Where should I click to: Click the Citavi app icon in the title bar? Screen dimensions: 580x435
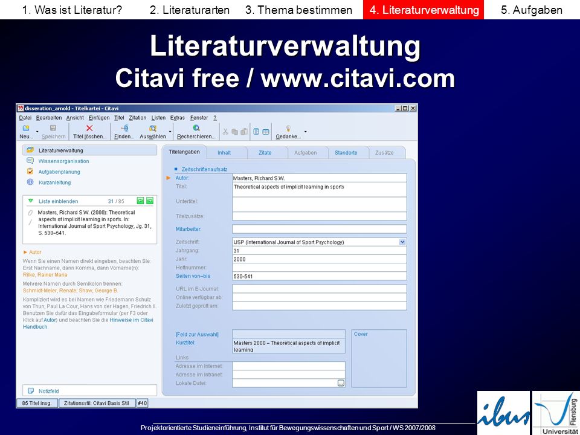click(21, 108)
